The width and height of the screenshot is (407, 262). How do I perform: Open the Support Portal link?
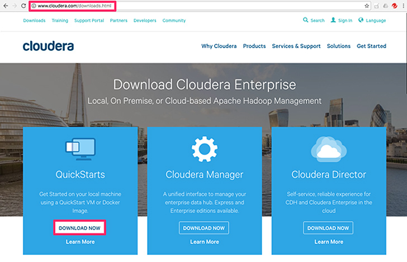click(x=89, y=20)
